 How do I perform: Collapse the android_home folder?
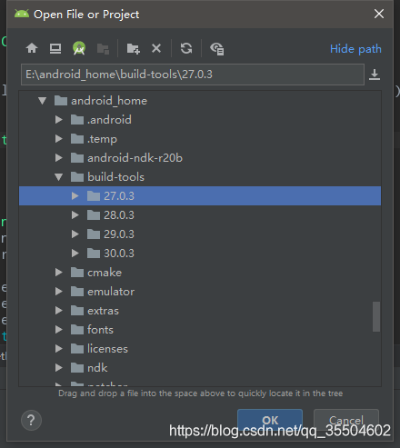(x=43, y=101)
